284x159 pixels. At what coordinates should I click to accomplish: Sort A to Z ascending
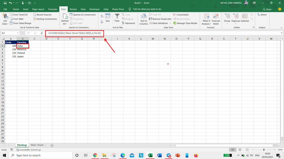tap(102, 16)
